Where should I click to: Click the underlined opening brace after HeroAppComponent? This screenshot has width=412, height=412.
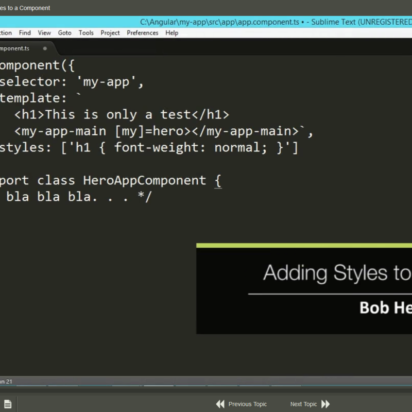click(x=218, y=181)
